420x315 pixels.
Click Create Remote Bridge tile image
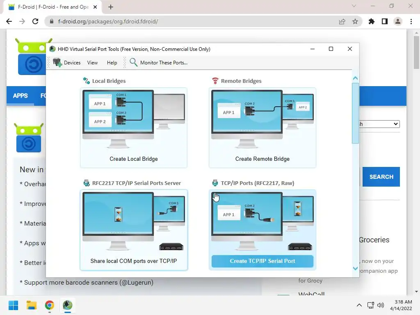click(262, 119)
